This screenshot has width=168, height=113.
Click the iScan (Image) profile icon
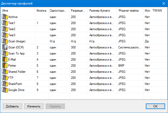[x=5, y=41]
